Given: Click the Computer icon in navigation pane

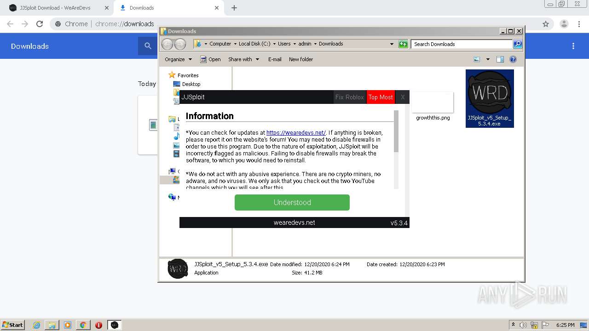Looking at the screenshot, I should click(x=173, y=171).
